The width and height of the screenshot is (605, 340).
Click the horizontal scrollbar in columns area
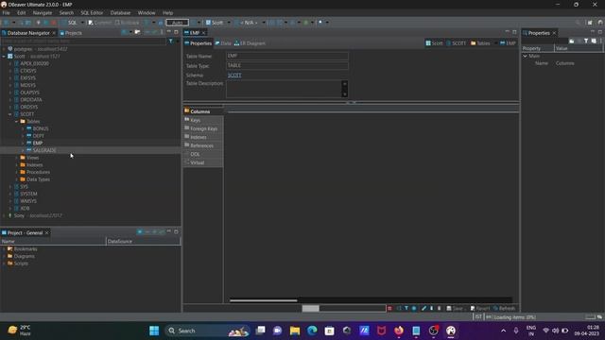tap(264, 300)
